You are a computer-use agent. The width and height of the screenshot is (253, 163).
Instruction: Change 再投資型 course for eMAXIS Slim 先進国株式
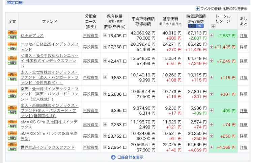91,124
